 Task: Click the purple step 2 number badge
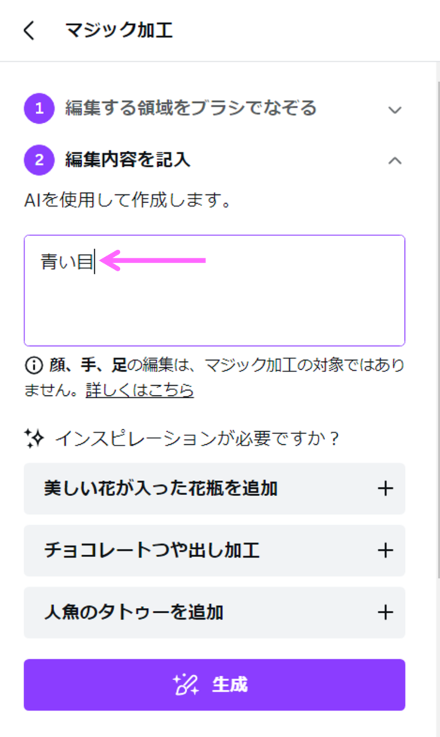click(39, 160)
